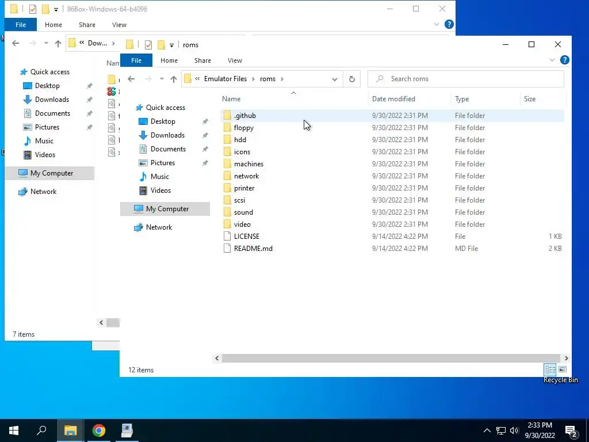
Task: Open recent locations dropdown in 86Box window
Action: pyautogui.click(x=46, y=43)
